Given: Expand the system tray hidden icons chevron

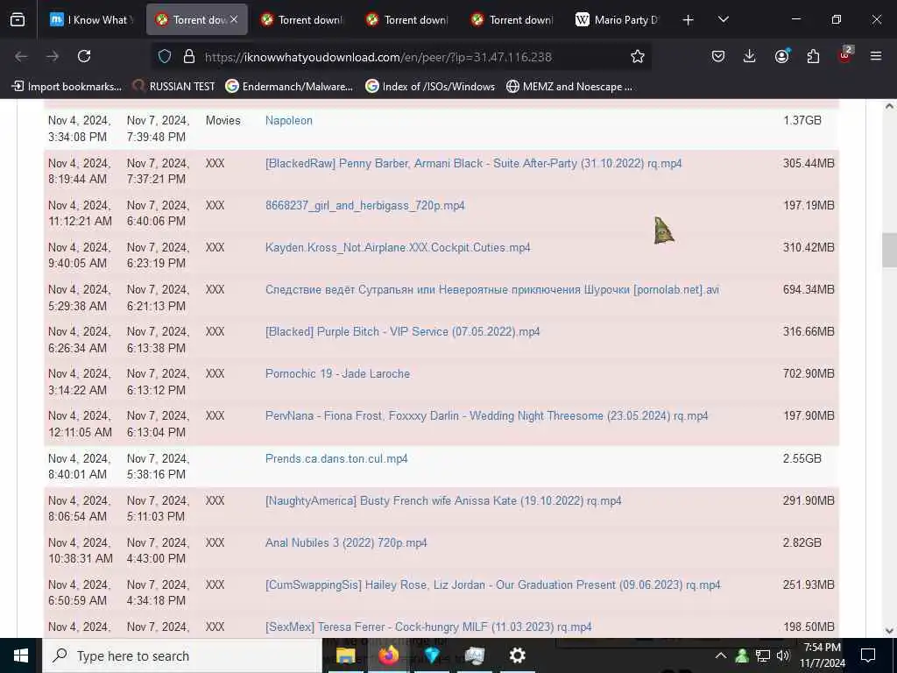Looking at the screenshot, I should (721, 655).
